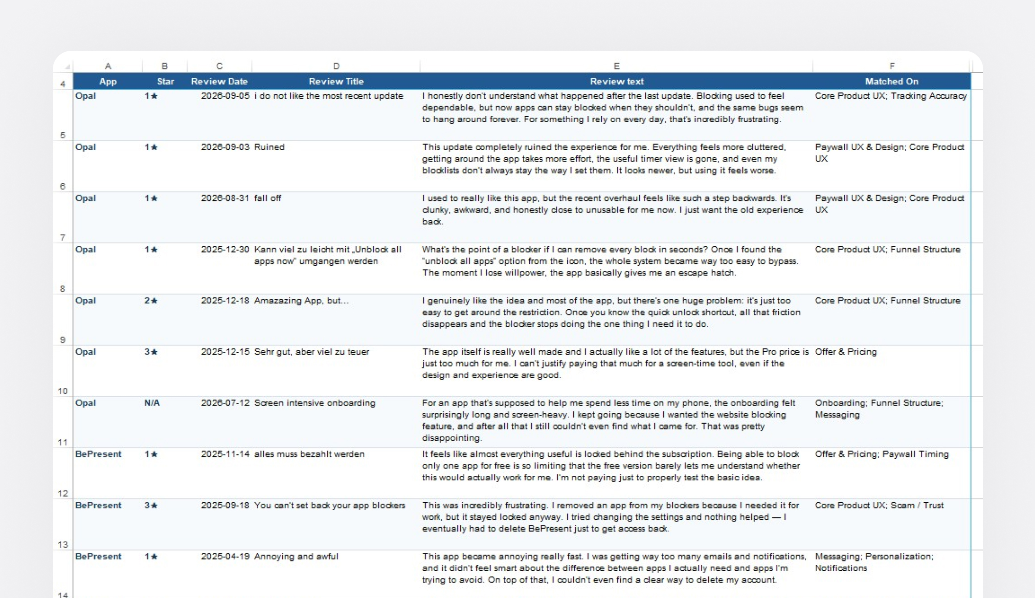
Task: Select the 'fall off' review title cell
Action: coord(336,217)
